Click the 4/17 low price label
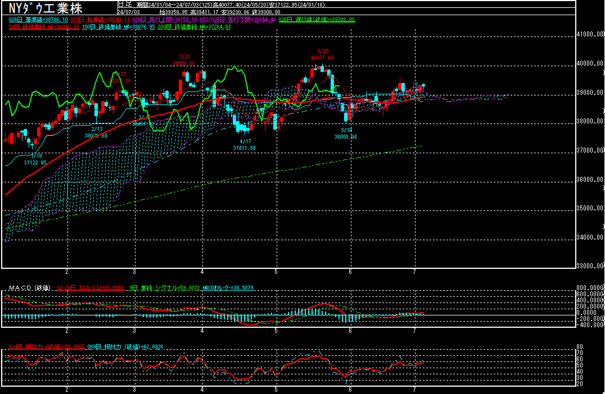This screenshot has height=394, width=605. click(244, 148)
